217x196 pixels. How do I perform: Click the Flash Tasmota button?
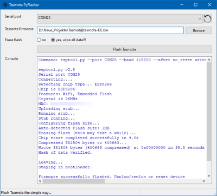[x=124, y=49]
